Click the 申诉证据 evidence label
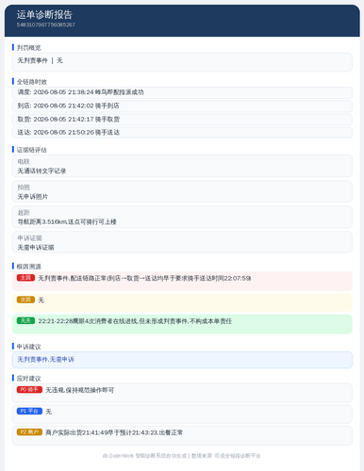The width and height of the screenshot is (364, 471). point(29,238)
